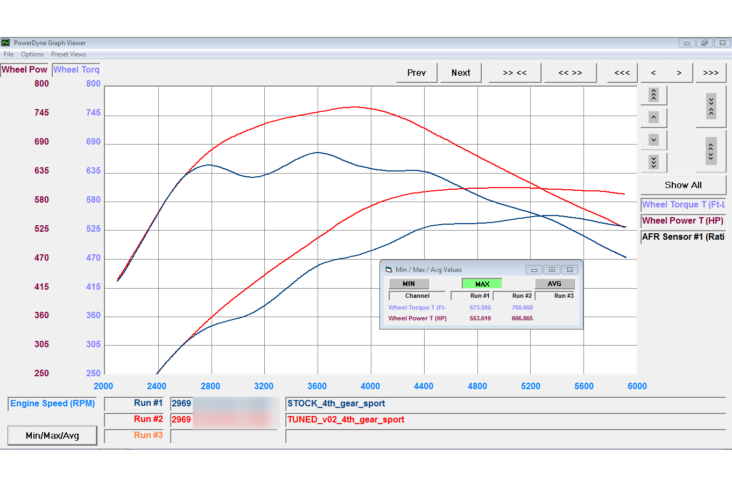Switch stats to MIN mode
The width and height of the screenshot is (732, 487).
coord(409,284)
